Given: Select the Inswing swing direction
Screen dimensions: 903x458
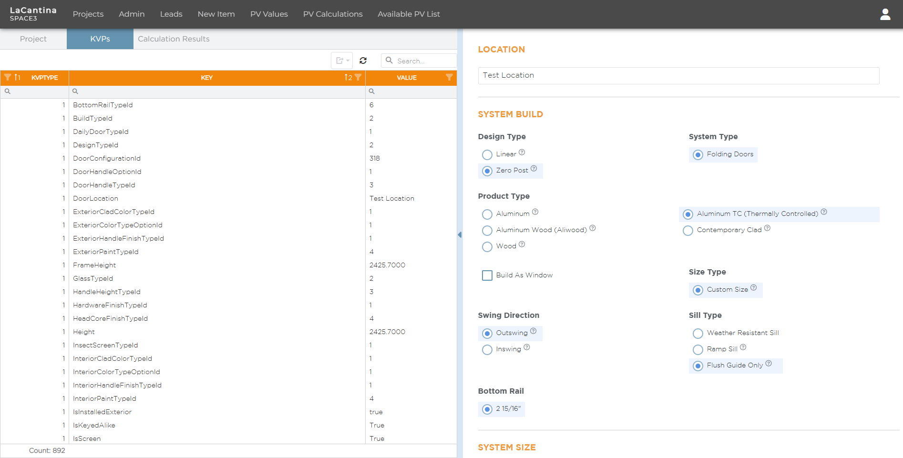Looking at the screenshot, I should coord(487,350).
